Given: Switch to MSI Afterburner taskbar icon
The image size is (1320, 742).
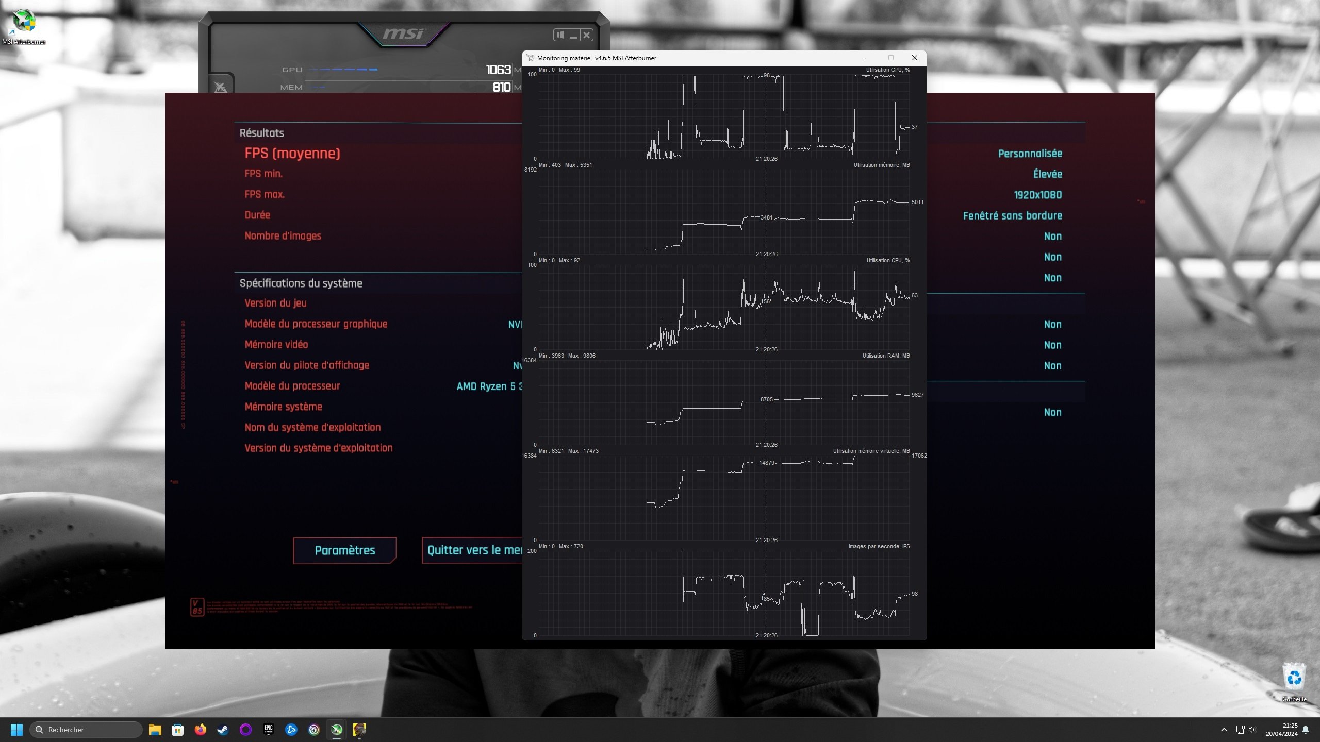Looking at the screenshot, I should [336, 730].
